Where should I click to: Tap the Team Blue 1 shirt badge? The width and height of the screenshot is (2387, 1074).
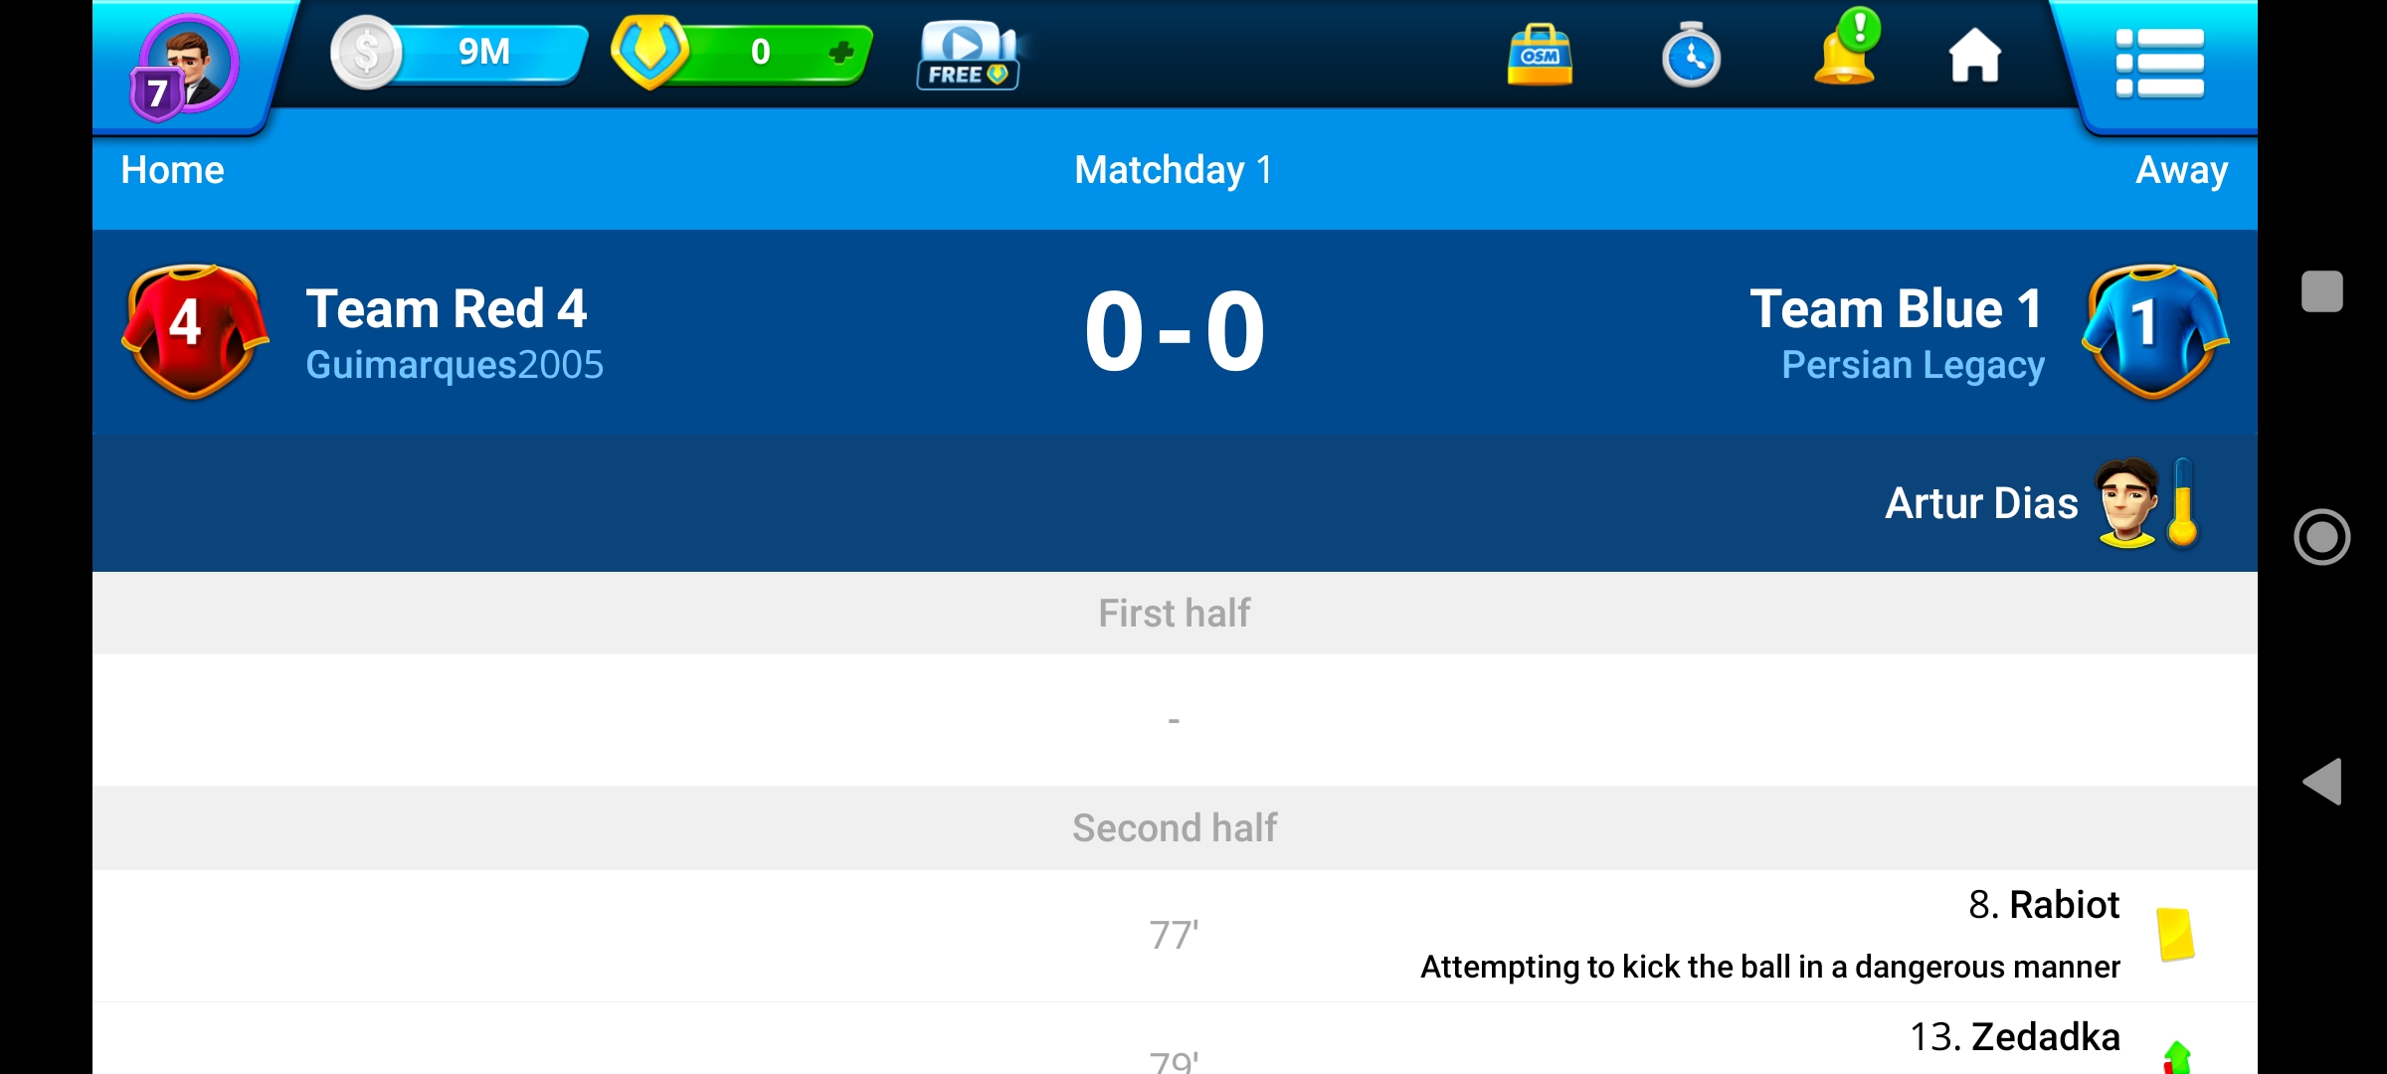tap(2155, 331)
